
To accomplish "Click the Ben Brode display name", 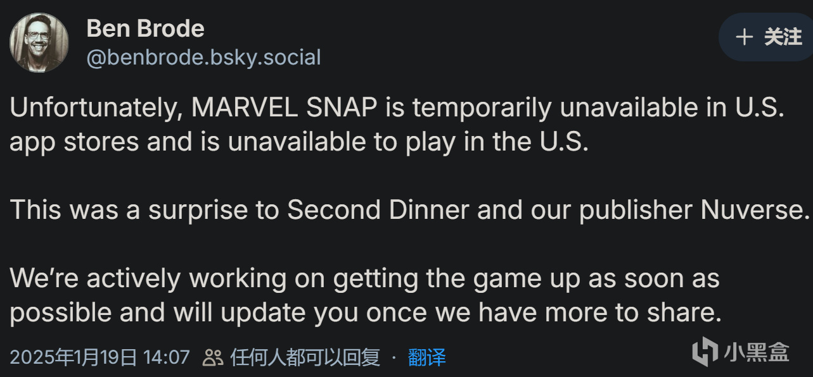I will click(x=145, y=28).
